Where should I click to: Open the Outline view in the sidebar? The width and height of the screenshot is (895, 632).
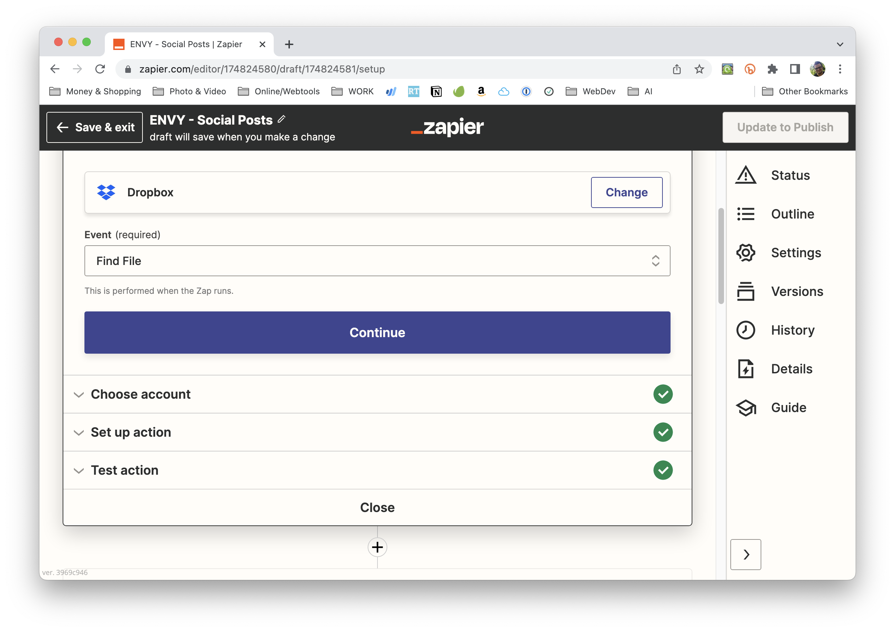coord(775,214)
